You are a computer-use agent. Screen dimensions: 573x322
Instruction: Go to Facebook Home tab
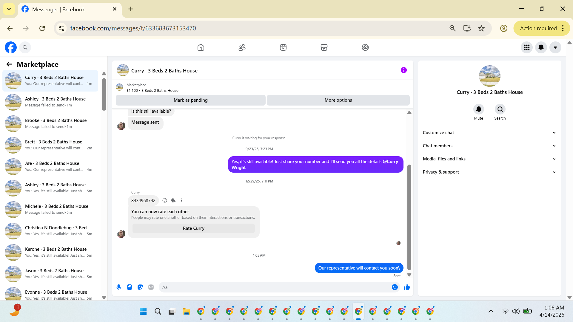[x=201, y=47]
